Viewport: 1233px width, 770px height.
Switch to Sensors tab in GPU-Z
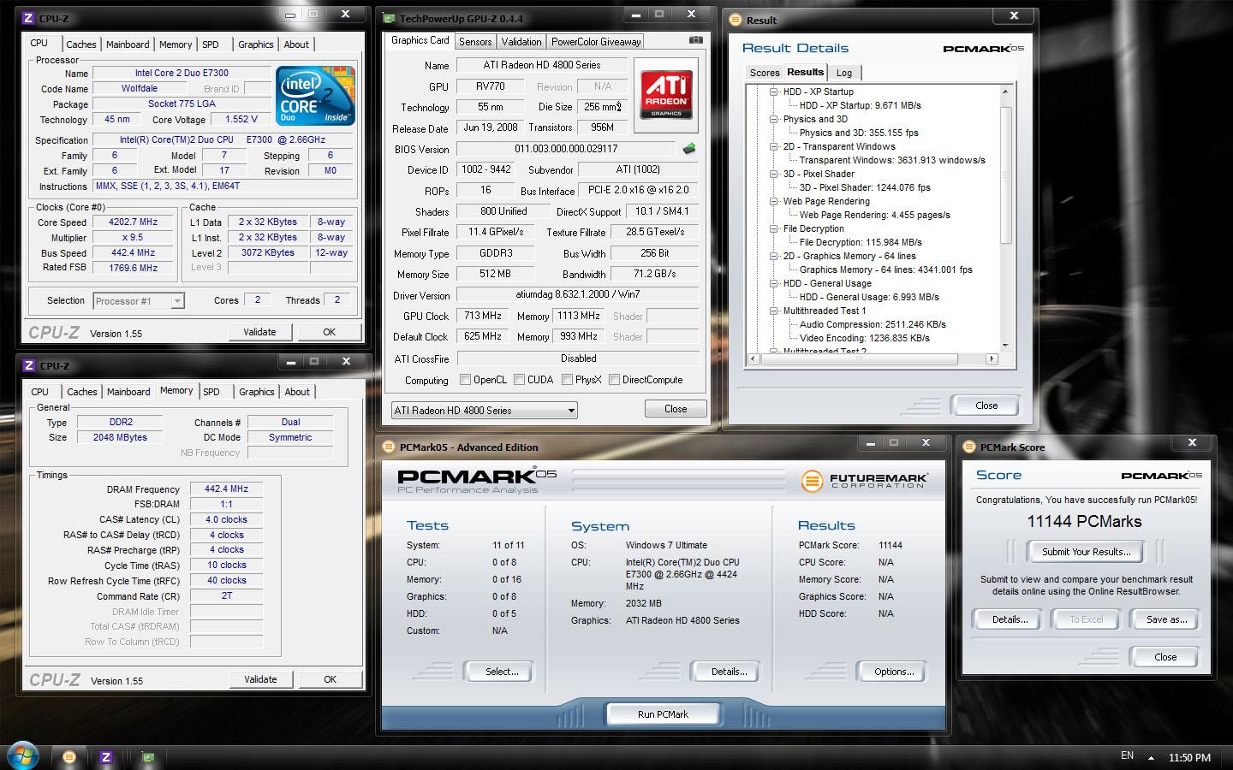(x=475, y=42)
